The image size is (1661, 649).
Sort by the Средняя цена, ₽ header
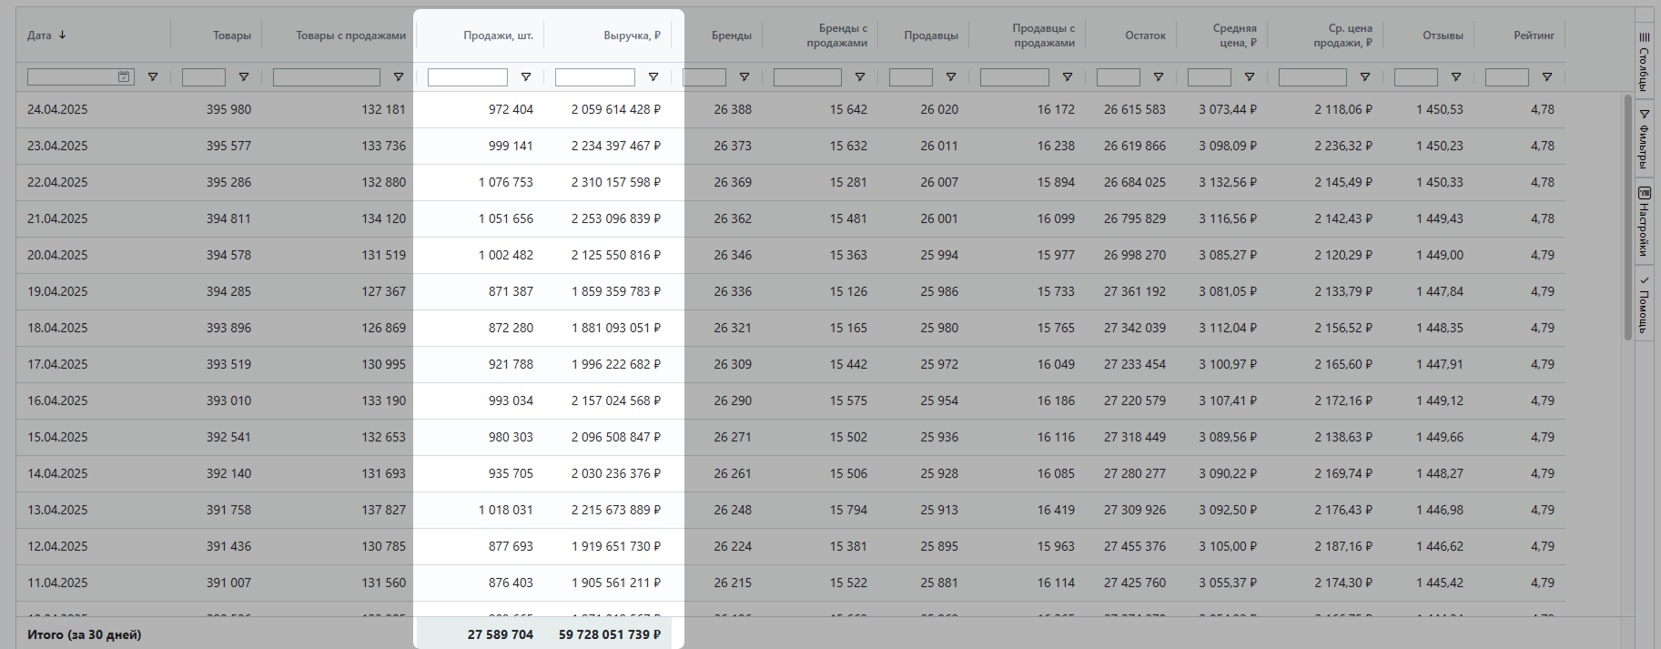(1234, 35)
